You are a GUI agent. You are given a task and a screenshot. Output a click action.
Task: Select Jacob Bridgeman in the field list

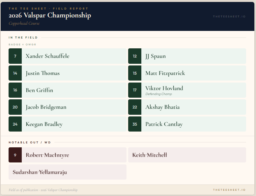(x=68, y=107)
